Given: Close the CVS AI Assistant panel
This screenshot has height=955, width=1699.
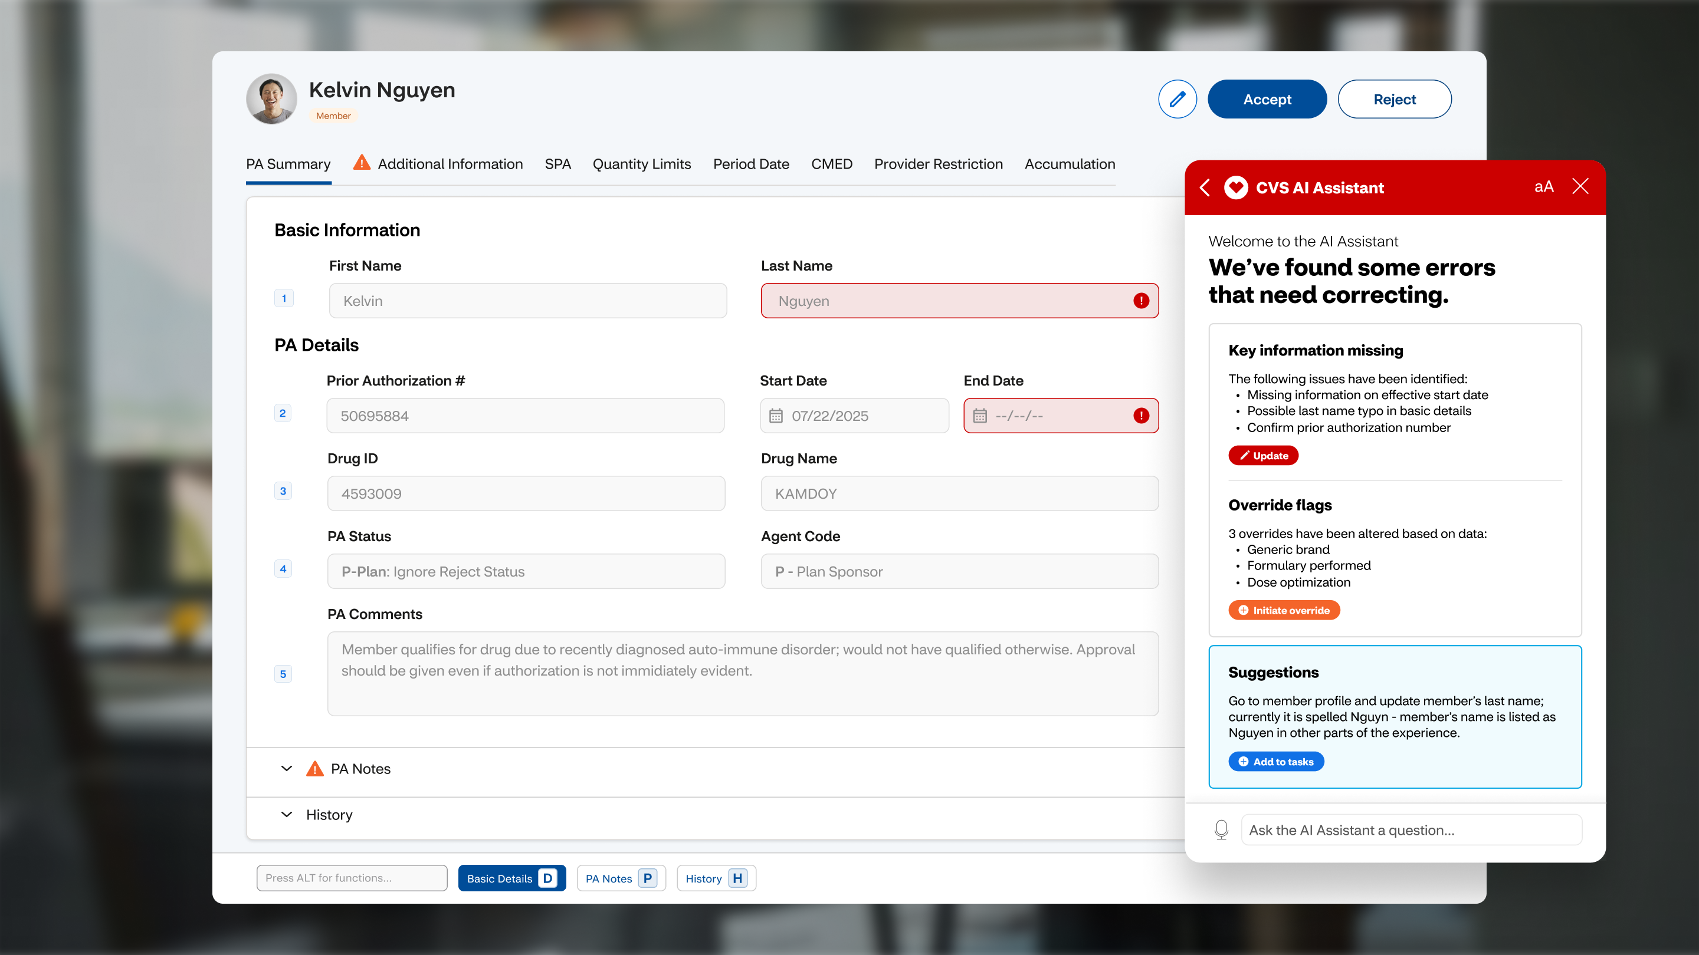Looking at the screenshot, I should tap(1580, 186).
